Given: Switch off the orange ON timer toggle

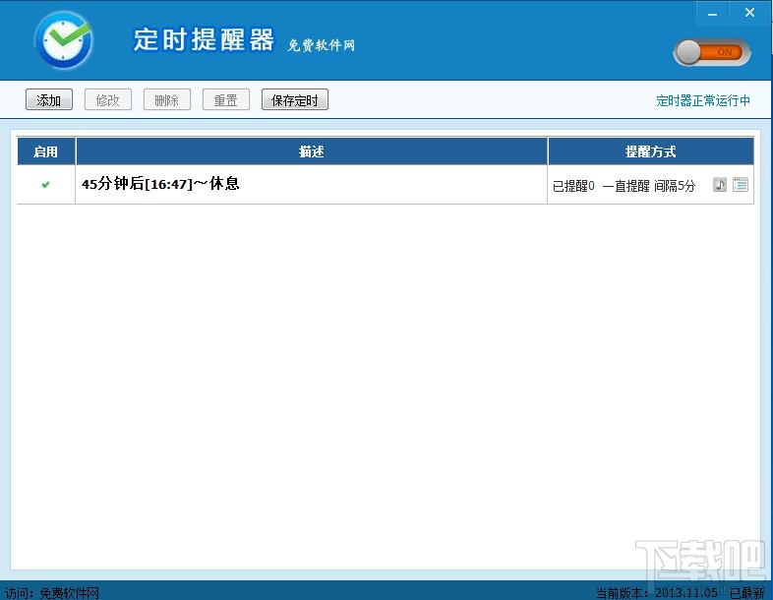Looking at the screenshot, I should click(712, 52).
